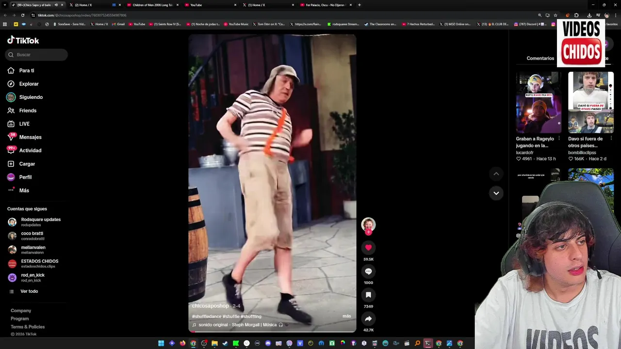Open options for Graban a Rageylo video
The width and height of the screenshot is (621, 349).
(x=559, y=139)
